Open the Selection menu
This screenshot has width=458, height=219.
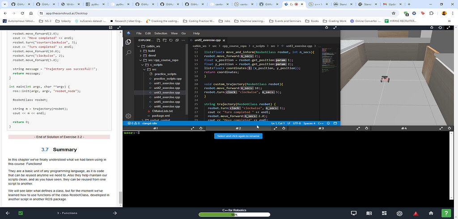161,33
